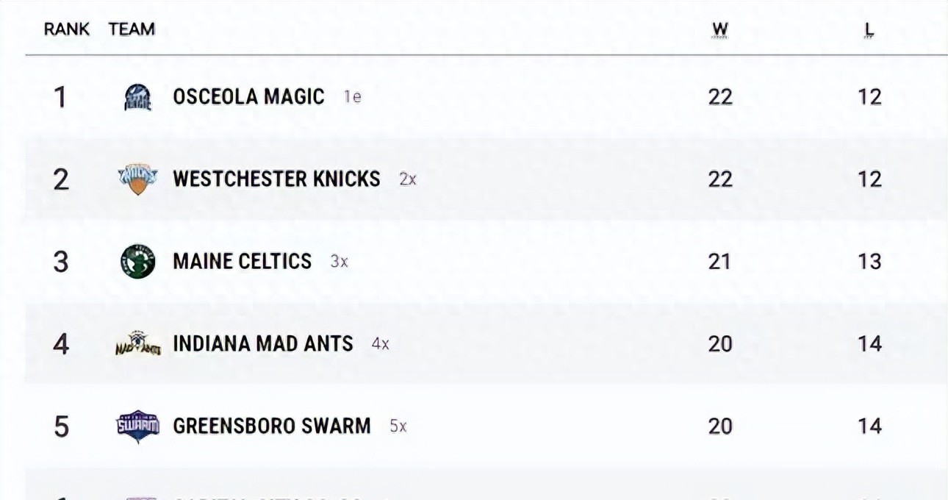The height and width of the screenshot is (500, 948).
Task: Click the 2x marker next to Westchester Knicks
Action: [x=408, y=179]
